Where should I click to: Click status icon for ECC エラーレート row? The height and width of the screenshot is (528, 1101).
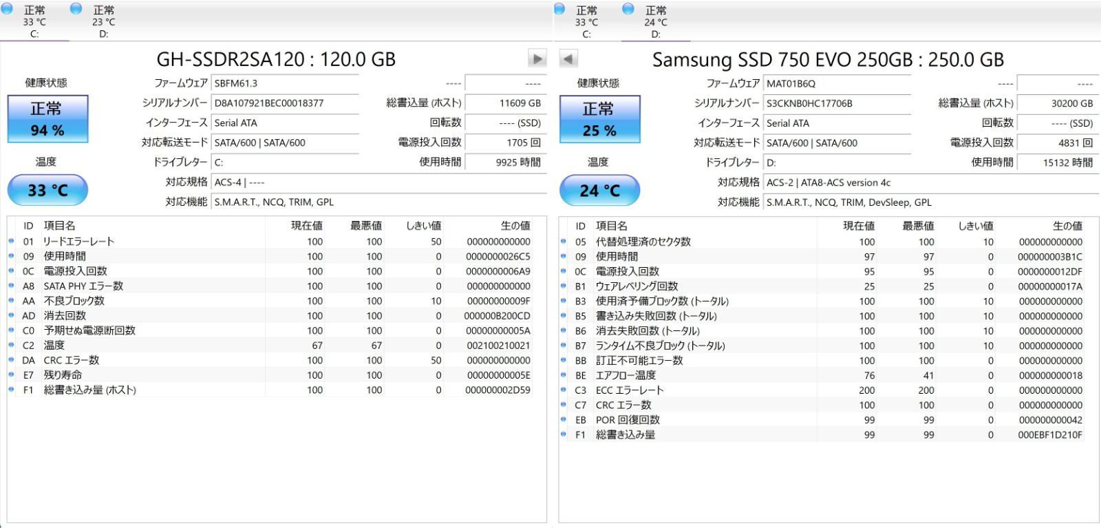pos(563,390)
